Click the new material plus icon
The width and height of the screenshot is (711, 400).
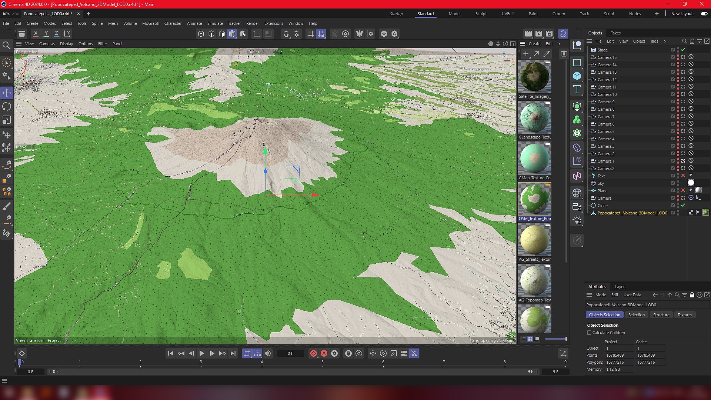pos(525,54)
